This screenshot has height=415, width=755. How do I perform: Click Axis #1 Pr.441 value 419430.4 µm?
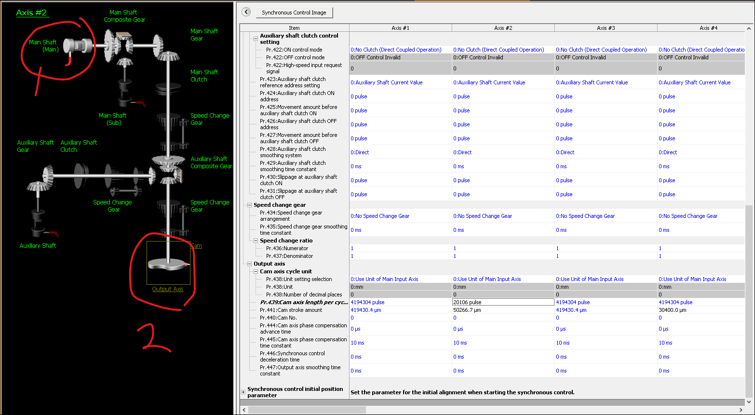coord(401,310)
